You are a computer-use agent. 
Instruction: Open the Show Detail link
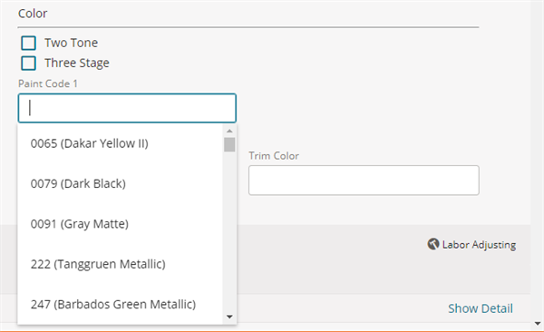[x=481, y=308]
